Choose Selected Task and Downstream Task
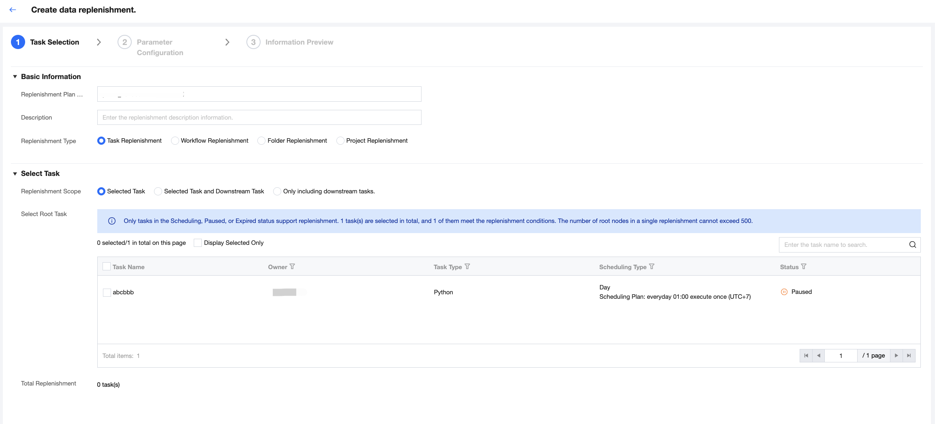935x424 pixels. [x=158, y=191]
